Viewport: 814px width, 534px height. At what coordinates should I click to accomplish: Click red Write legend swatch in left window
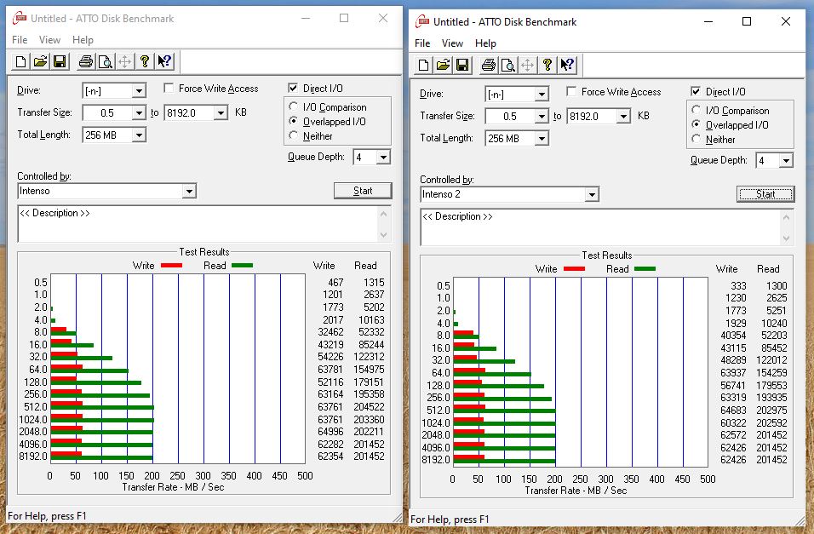point(172,266)
